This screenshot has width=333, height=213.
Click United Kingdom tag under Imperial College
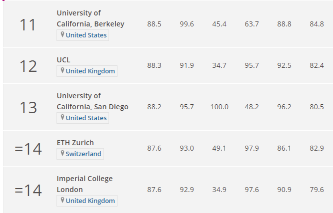(90, 201)
